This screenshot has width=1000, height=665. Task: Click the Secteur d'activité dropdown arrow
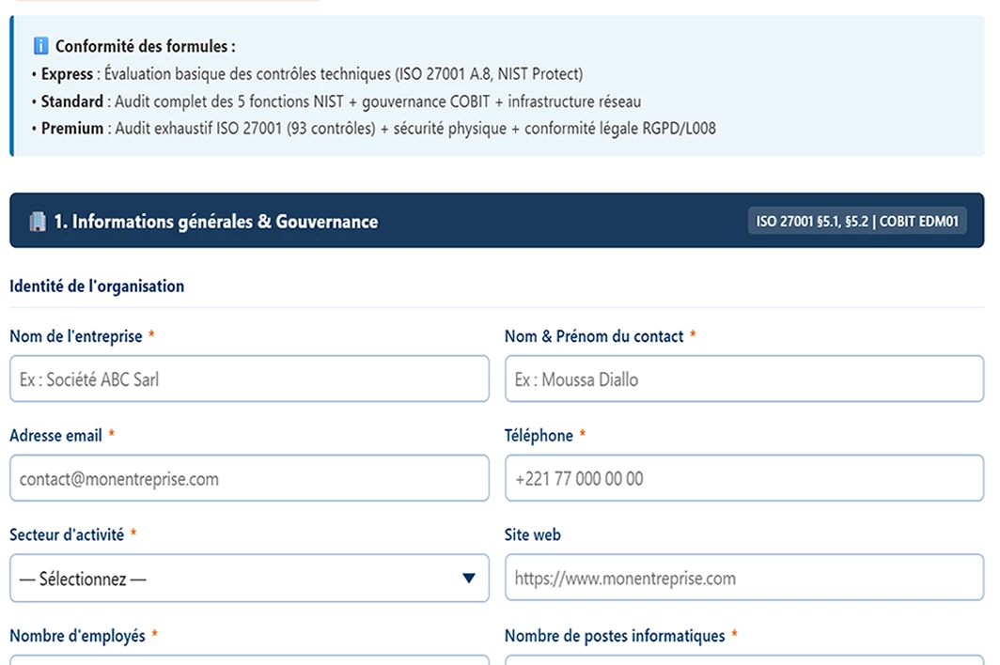point(468,579)
